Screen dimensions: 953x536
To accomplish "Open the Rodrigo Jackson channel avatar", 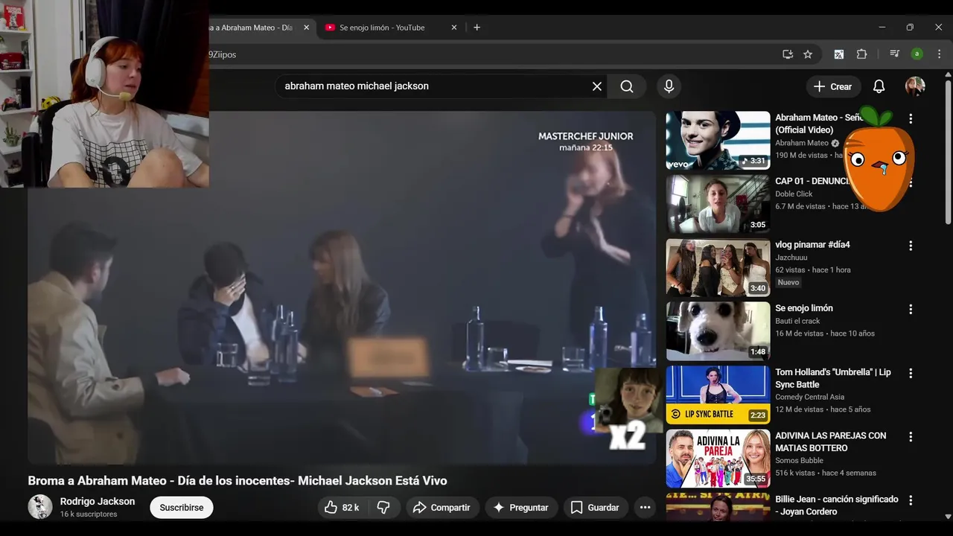I will [x=40, y=507].
